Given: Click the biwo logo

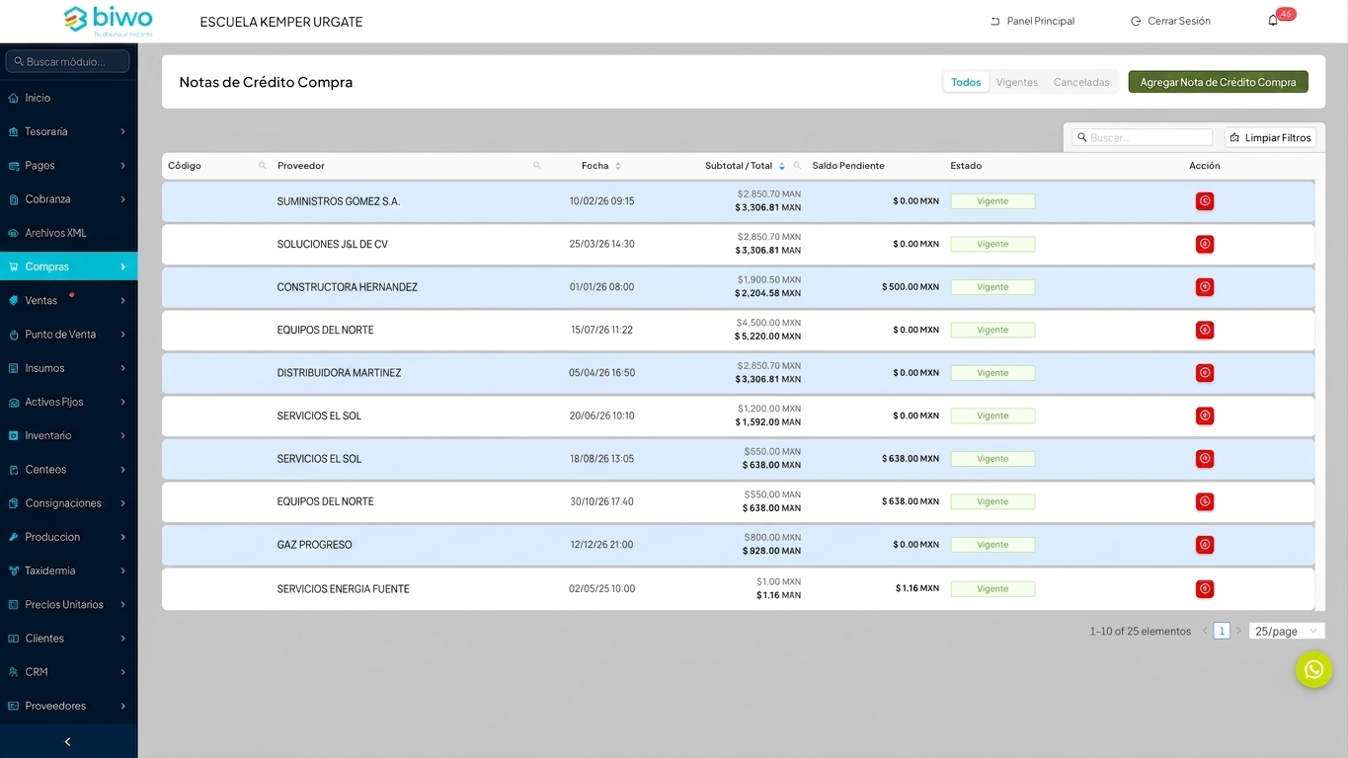Looking at the screenshot, I should (109, 20).
